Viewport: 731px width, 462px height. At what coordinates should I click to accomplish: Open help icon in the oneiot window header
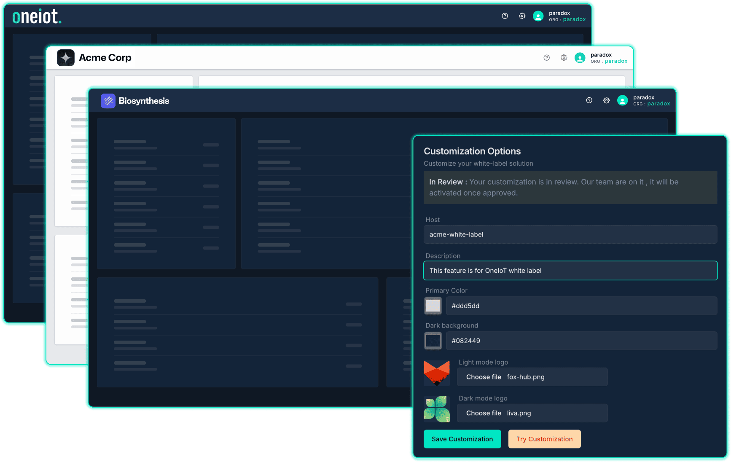tap(505, 16)
